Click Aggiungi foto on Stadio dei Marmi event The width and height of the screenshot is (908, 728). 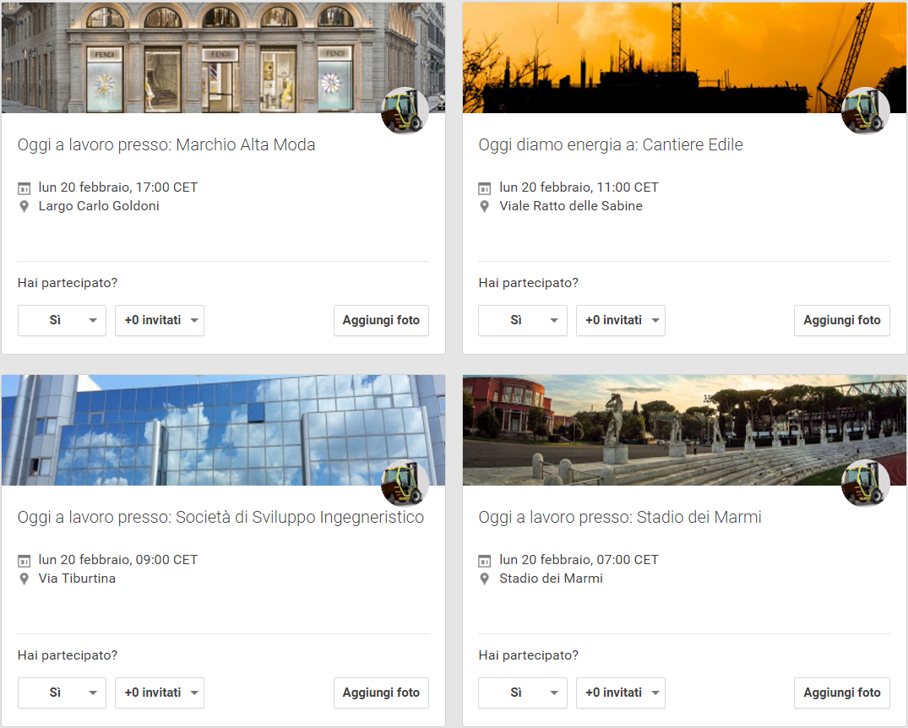coord(842,693)
